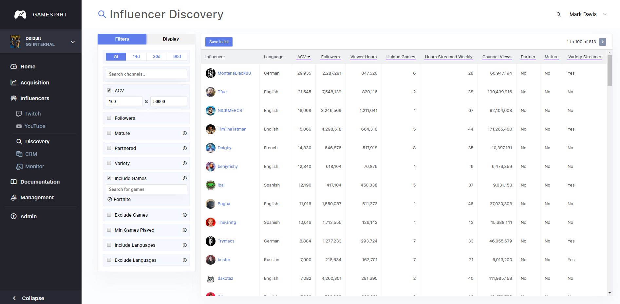Open the Mark Davis user menu
The height and width of the screenshot is (304, 620).
[588, 14]
